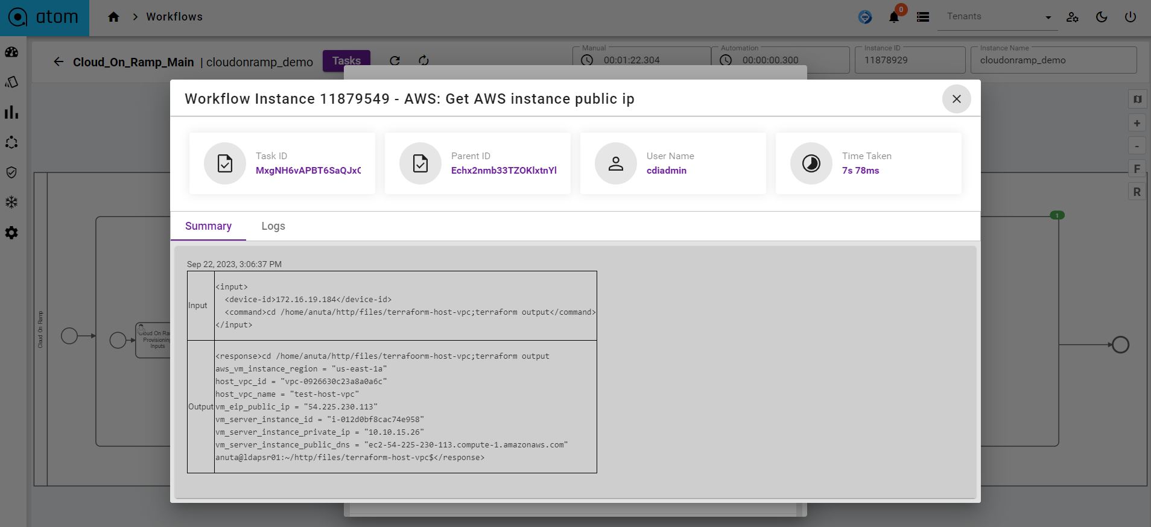Click the Time Taken value 7s 78ms
This screenshot has height=527, width=1151.
pos(860,171)
